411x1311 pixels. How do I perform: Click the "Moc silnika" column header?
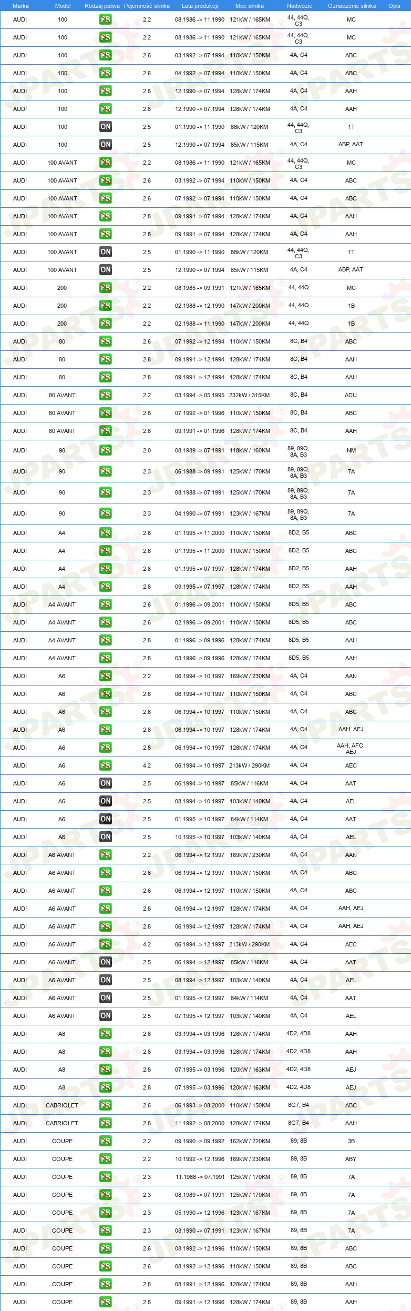[x=250, y=6]
